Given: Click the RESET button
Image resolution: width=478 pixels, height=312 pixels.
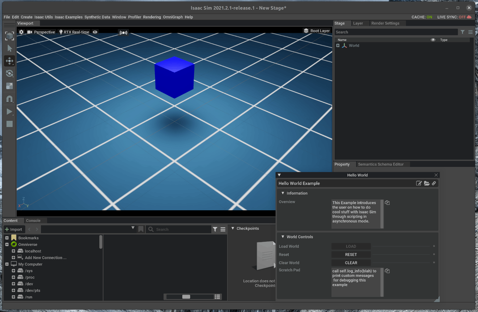Looking at the screenshot, I should point(351,255).
